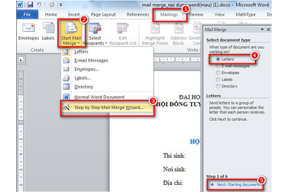288x192 pixels.
Task: Open the References tab
Action: pos(138,15)
